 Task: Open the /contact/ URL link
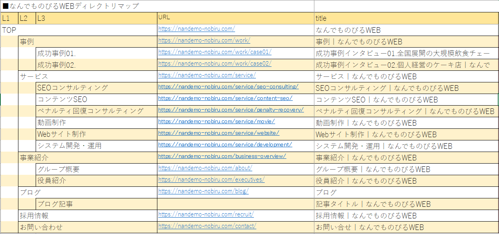pyautogui.click(x=207, y=226)
